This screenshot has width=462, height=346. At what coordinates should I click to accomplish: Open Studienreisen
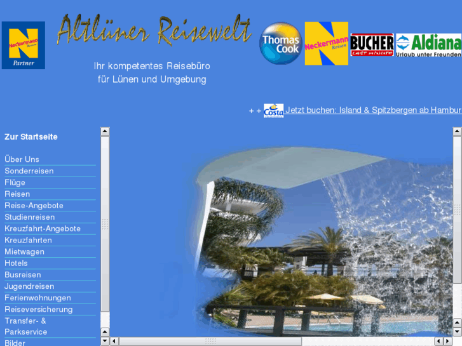click(x=30, y=217)
